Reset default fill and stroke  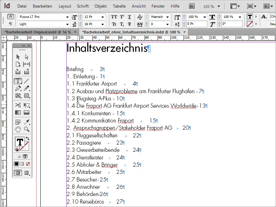tap(17, 150)
